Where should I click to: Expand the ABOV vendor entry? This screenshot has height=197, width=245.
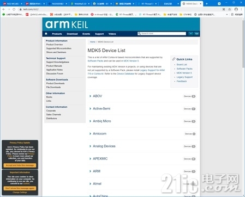tap(97, 96)
